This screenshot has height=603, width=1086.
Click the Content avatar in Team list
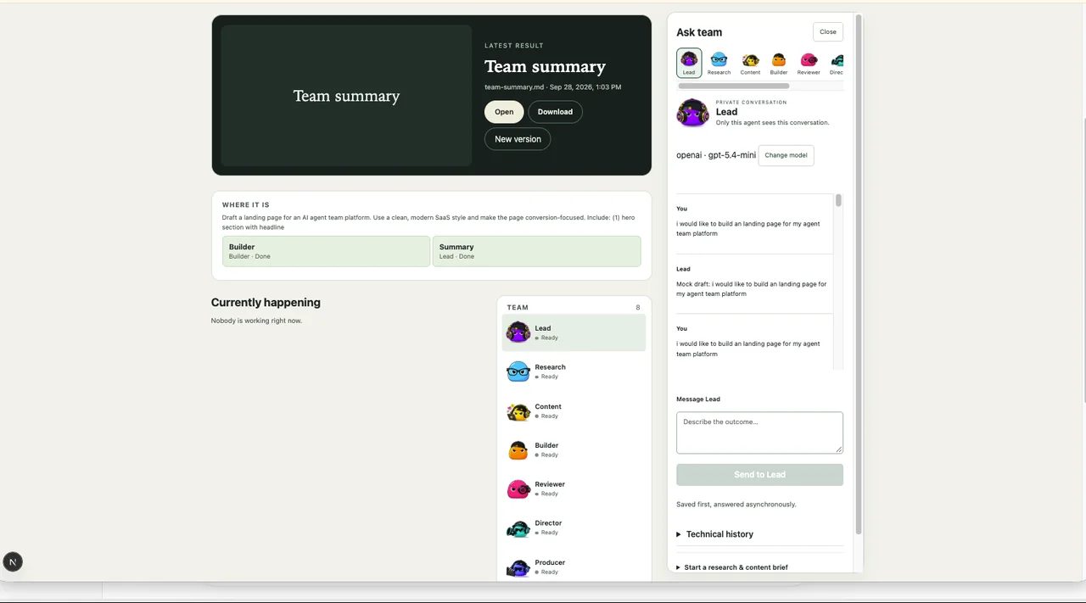tap(518, 411)
